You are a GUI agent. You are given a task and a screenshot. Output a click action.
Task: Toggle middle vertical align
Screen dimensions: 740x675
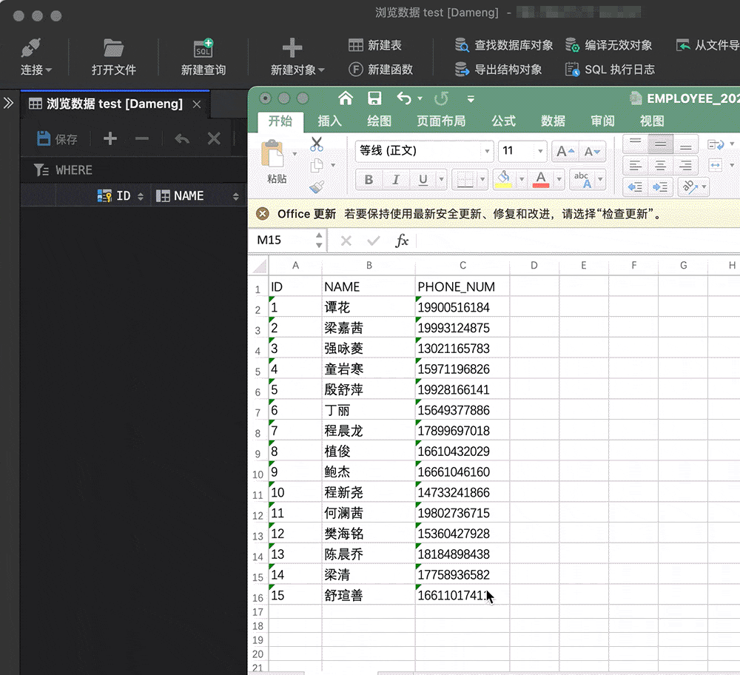660,144
